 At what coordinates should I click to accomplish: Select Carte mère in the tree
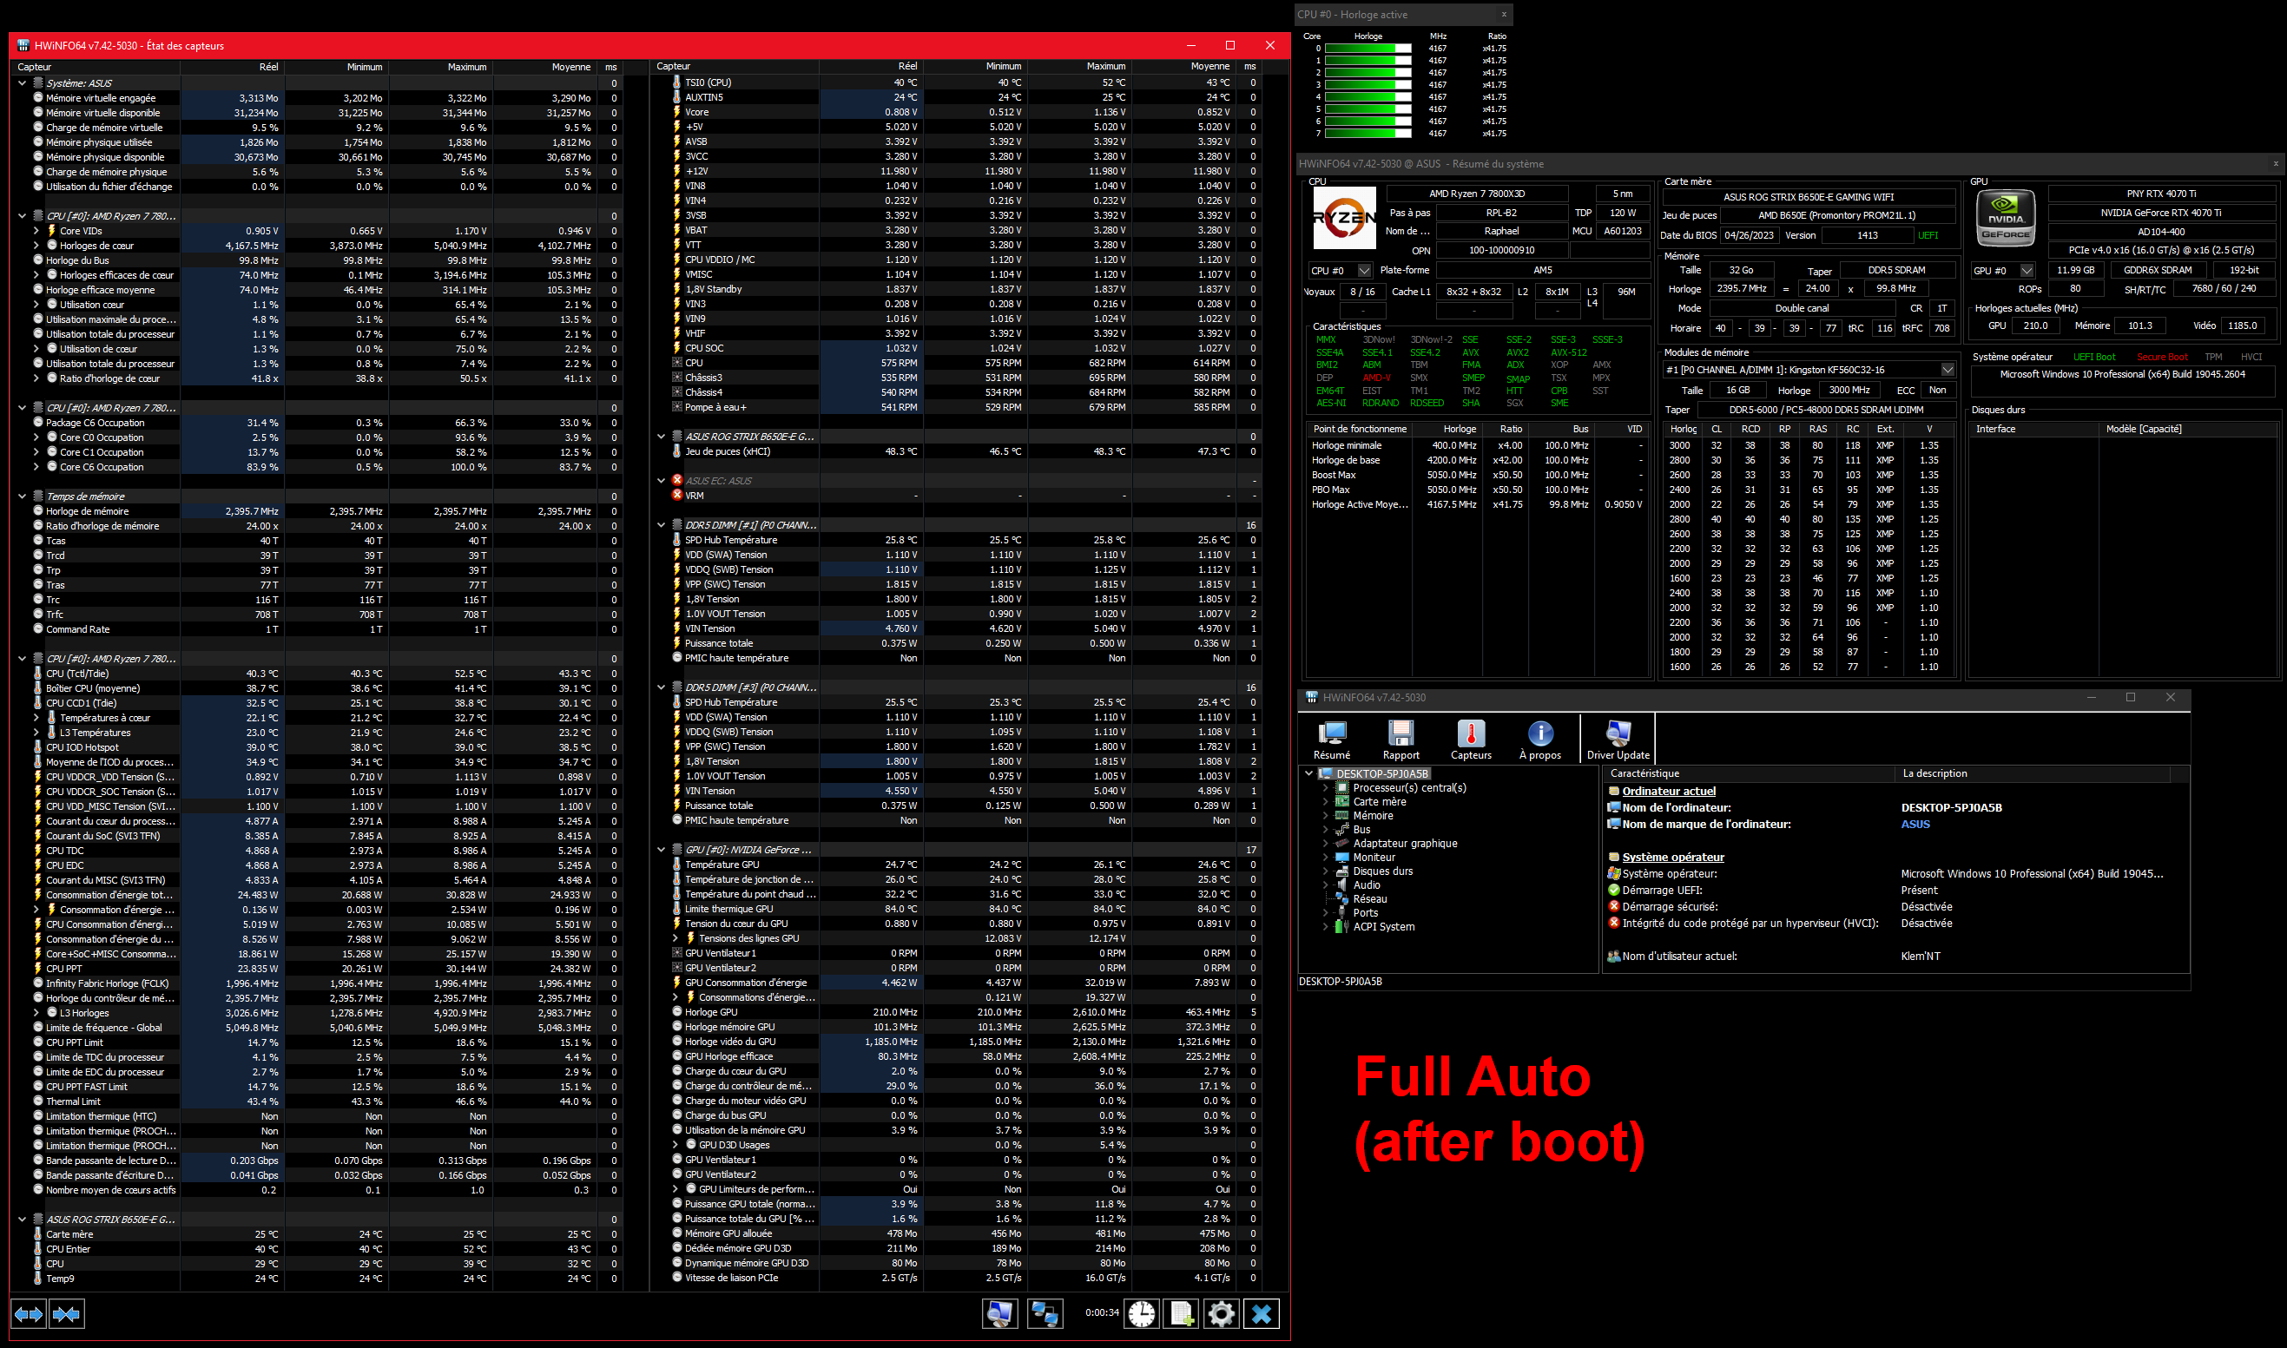click(1380, 802)
